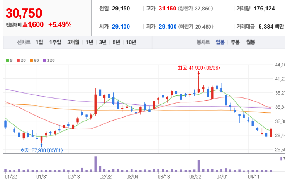This screenshot has width=285, height=184.
Task: Switch to 월봉 monthly candle chart
Action: click(x=251, y=42)
